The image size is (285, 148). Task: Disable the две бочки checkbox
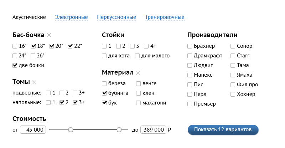pos(15,65)
